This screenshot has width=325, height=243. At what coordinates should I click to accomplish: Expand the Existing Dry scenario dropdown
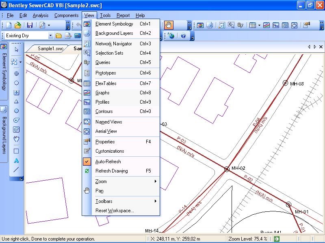tap(50, 36)
